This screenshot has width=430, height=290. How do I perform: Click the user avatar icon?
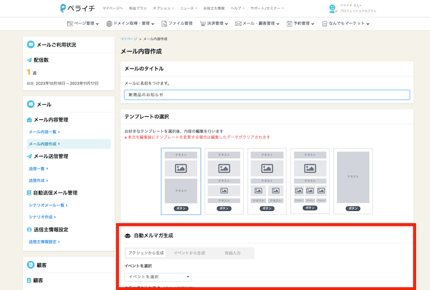pos(333,9)
